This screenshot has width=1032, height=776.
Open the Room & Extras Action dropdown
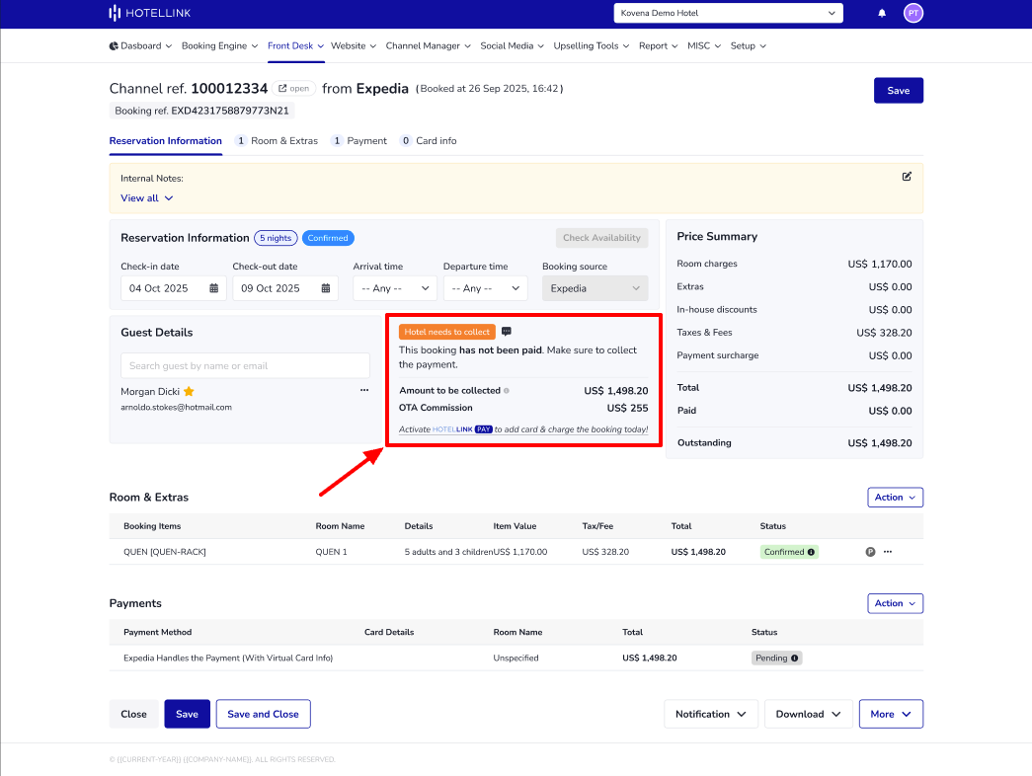coord(895,497)
